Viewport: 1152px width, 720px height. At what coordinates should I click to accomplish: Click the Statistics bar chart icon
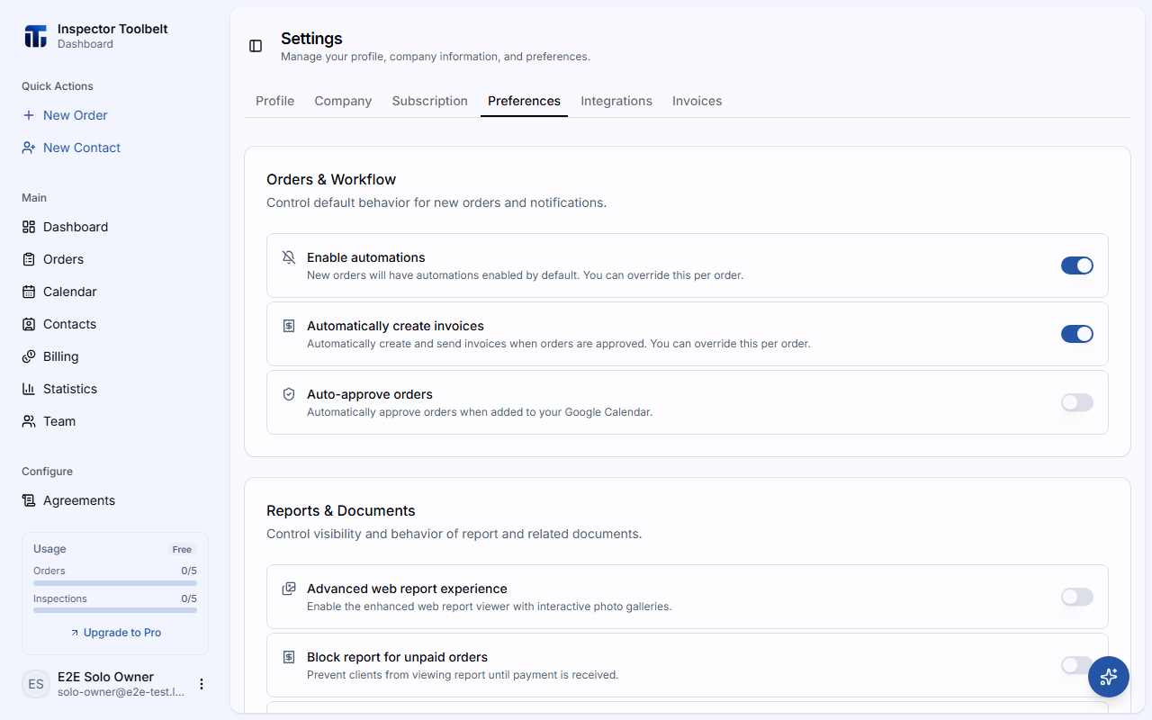coord(29,389)
